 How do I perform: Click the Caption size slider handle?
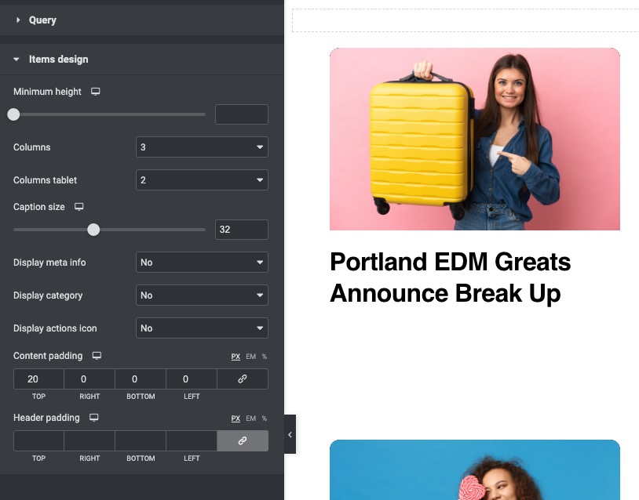93,230
